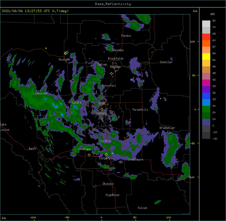Image resolution: width=226 pixels, height=221 pixels.
Task: Select the tan 48-45 dBZ legend swatch
Action: (x=206, y=70)
